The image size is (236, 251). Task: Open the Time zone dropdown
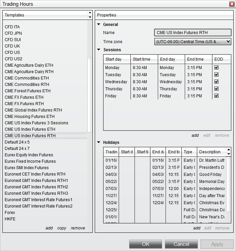click(193, 42)
